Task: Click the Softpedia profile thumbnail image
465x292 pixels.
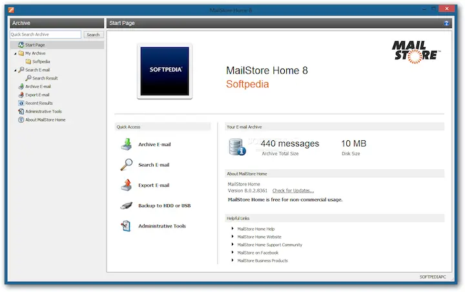Action: click(165, 71)
